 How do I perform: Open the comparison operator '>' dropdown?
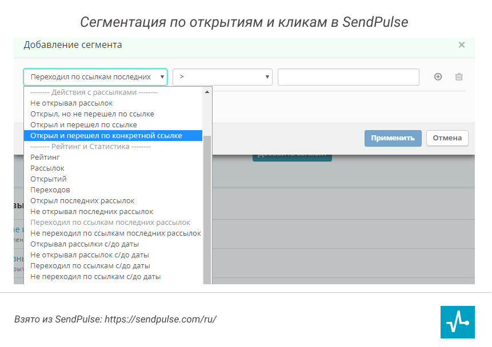pos(222,77)
